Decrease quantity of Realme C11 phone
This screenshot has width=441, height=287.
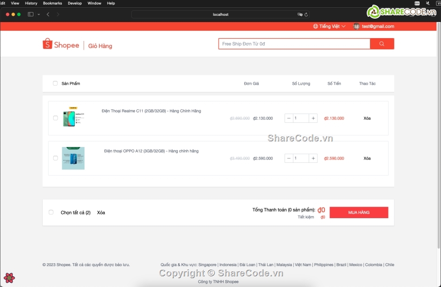coord(289,118)
